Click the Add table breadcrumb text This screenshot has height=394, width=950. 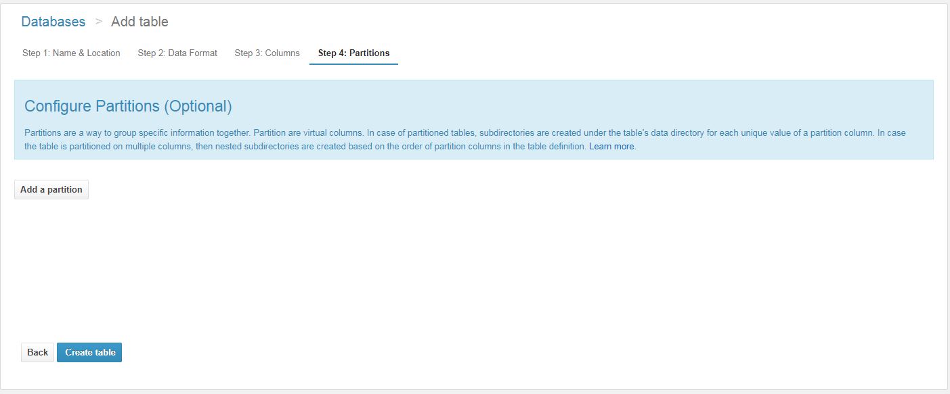(139, 22)
